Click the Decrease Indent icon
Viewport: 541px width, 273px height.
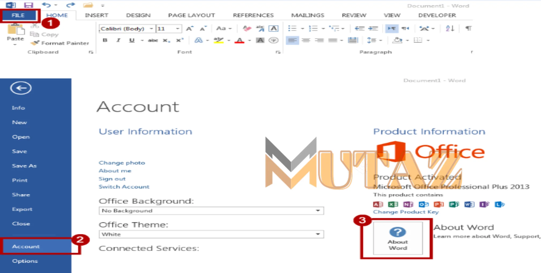(359, 28)
